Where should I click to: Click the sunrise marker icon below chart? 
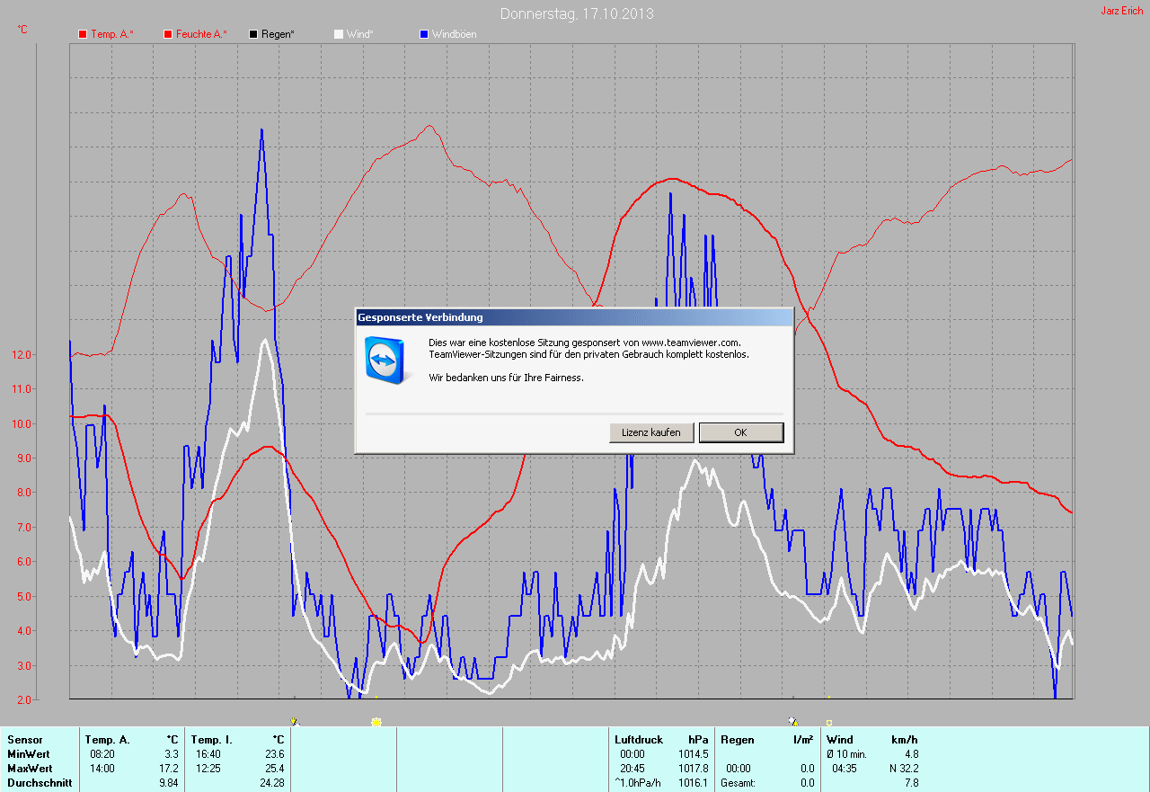[294, 721]
